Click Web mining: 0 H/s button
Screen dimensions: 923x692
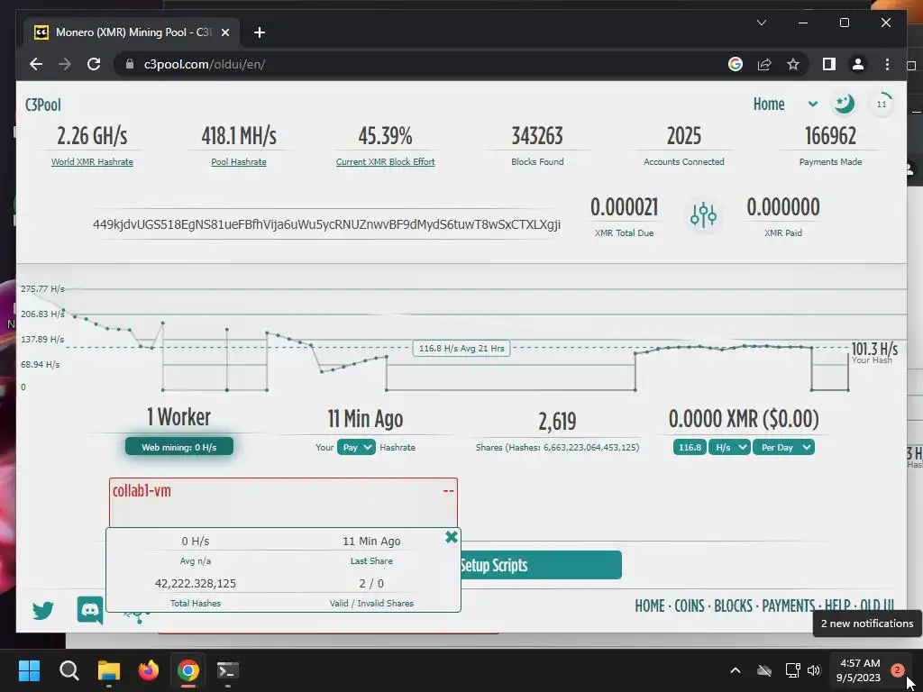[x=179, y=447]
